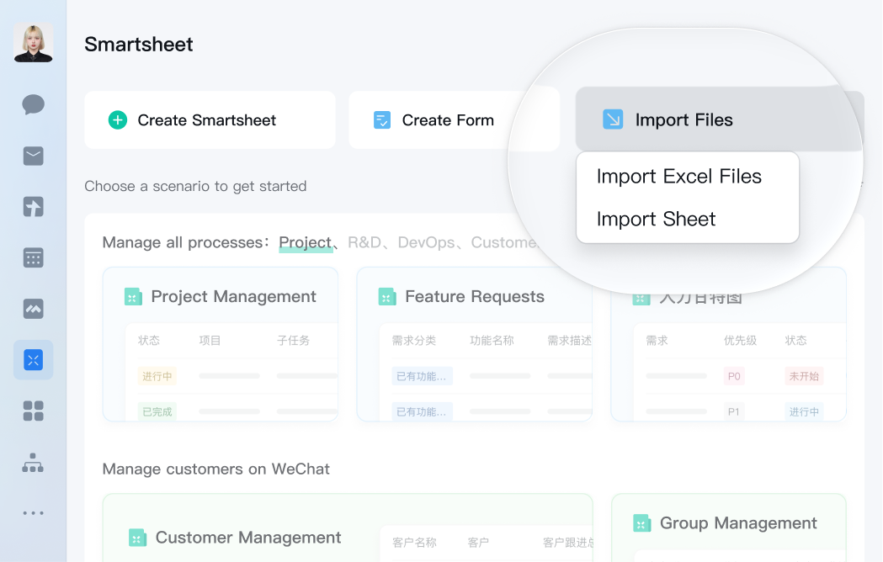The height and width of the screenshot is (562, 883).
Task: Click the documents icon in sidebar
Action: pos(33,207)
